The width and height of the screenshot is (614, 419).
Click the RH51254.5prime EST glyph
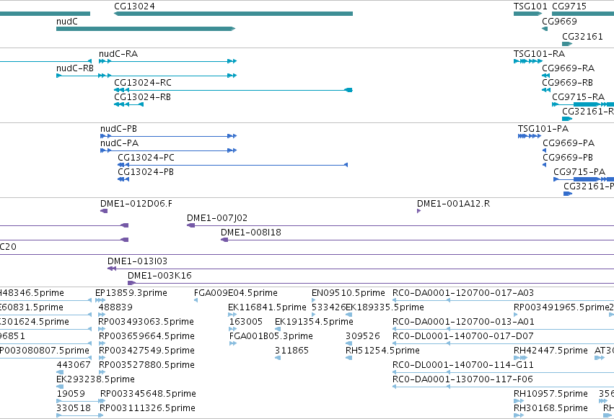[348, 358]
